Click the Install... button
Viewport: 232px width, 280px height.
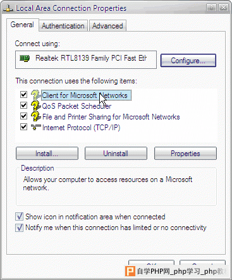(x=47, y=154)
